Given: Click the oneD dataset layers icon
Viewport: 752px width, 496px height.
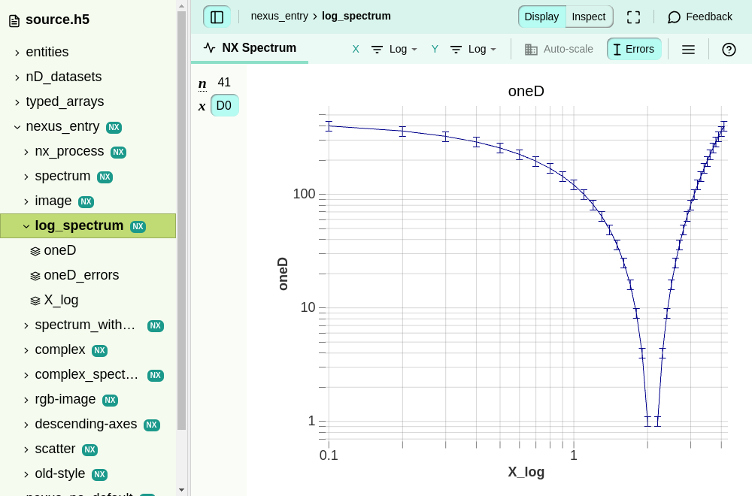Looking at the screenshot, I should point(35,251).
